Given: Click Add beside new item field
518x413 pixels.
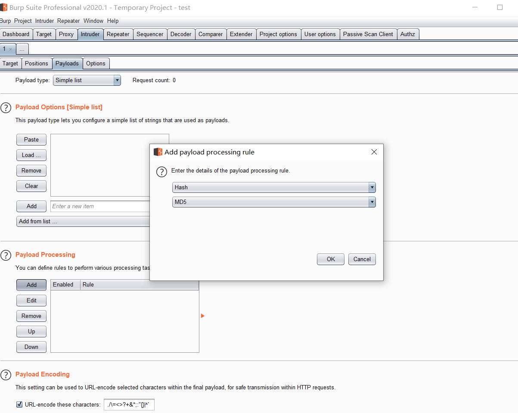Looking at the screenshot, I should click(x=31, y=206).
